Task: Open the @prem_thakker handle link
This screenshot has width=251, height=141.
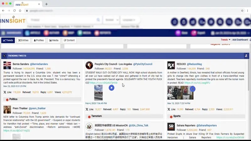Action: 37,108
